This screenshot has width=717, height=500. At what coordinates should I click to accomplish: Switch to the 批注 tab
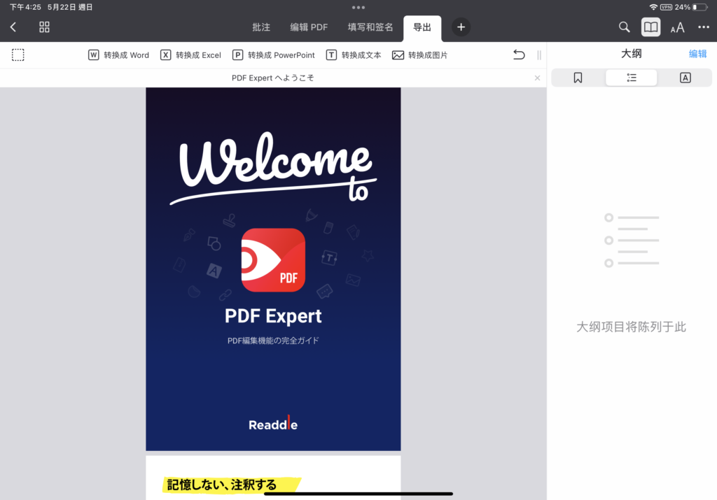click(x=261, y=27)
